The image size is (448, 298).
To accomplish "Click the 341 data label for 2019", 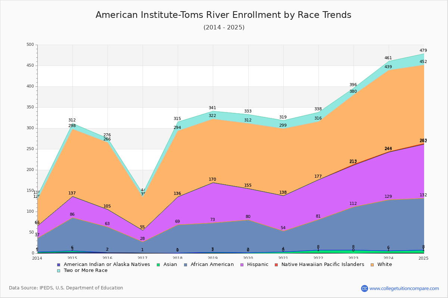I will [x=212, y=108].
